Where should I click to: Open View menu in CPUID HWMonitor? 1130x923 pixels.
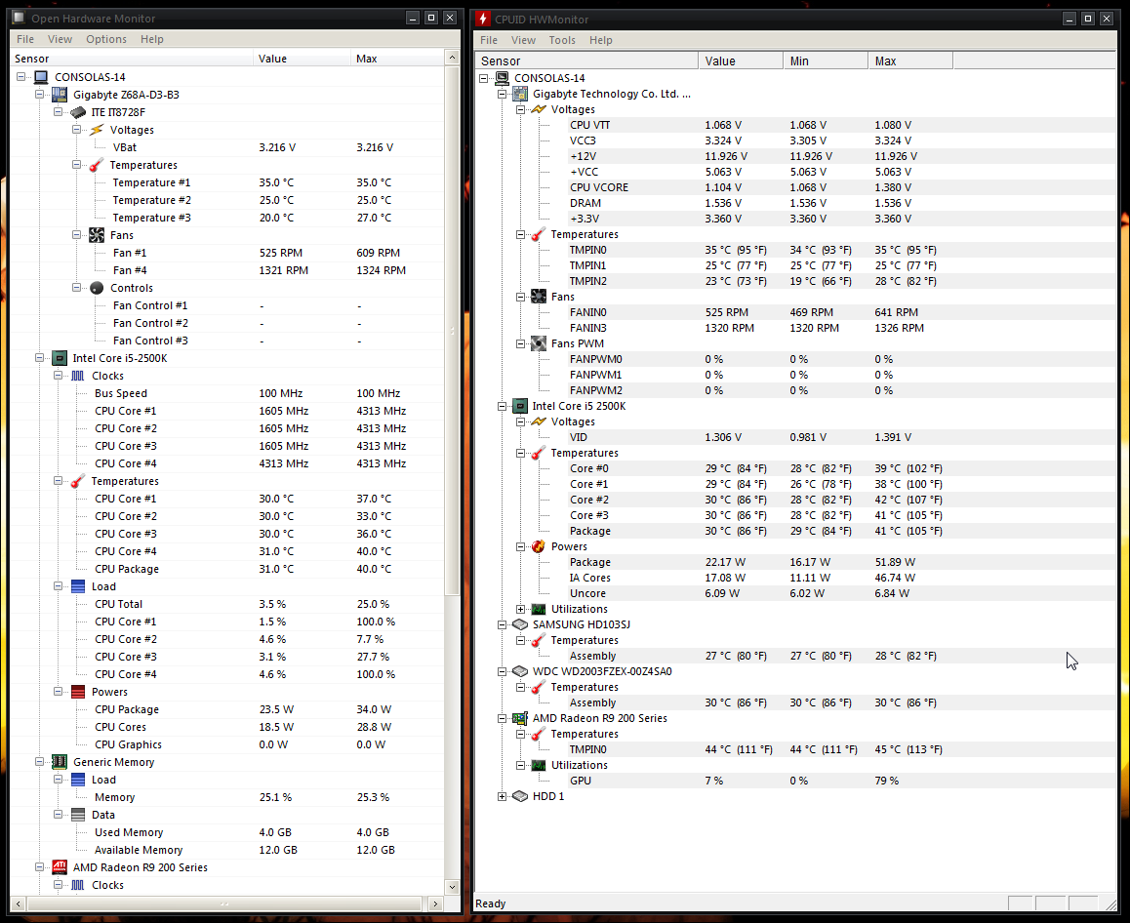click(523, 40)
